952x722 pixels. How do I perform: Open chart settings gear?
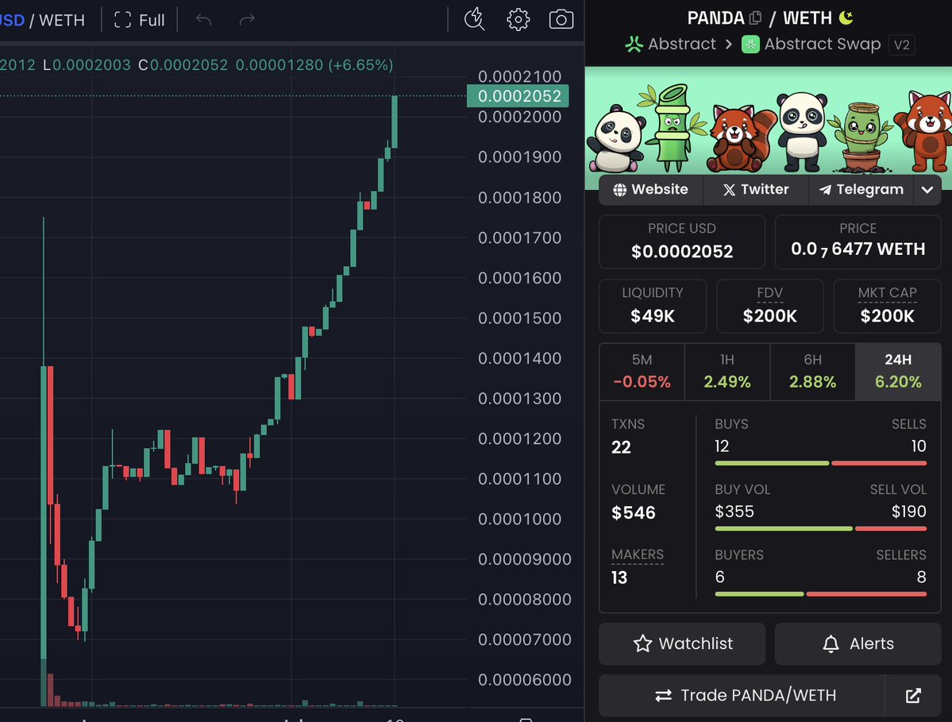(x=518, y=20)
